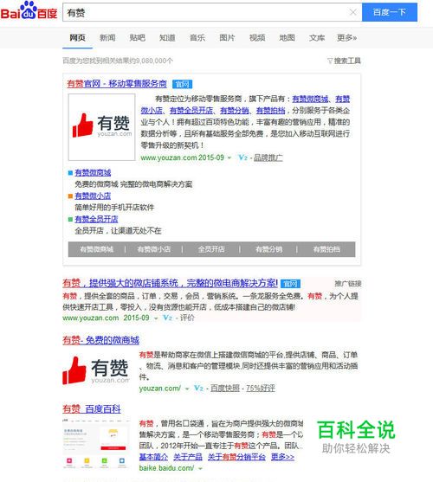Viewport: 433px width, 482px height.
Task: Click the 百度百科 result thumbnail image
Action: [x=96, y=444]
